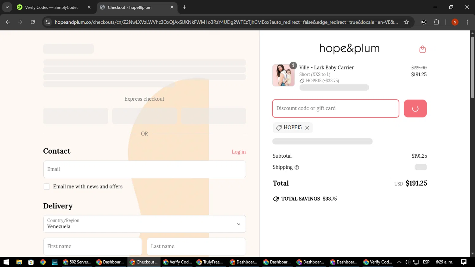Image resolution: width=475 pixels, height=267 pixels.
Task: View site information icon in address bar
Action: point(48,22)
